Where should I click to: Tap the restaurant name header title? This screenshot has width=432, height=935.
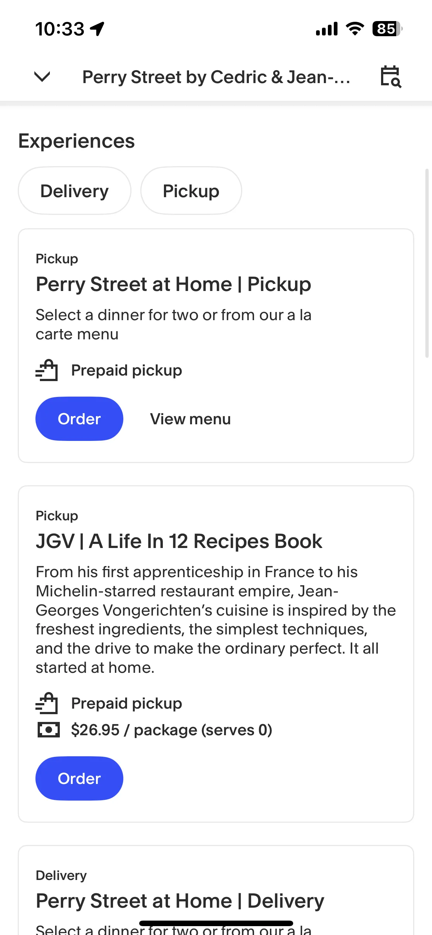[216, 77]
